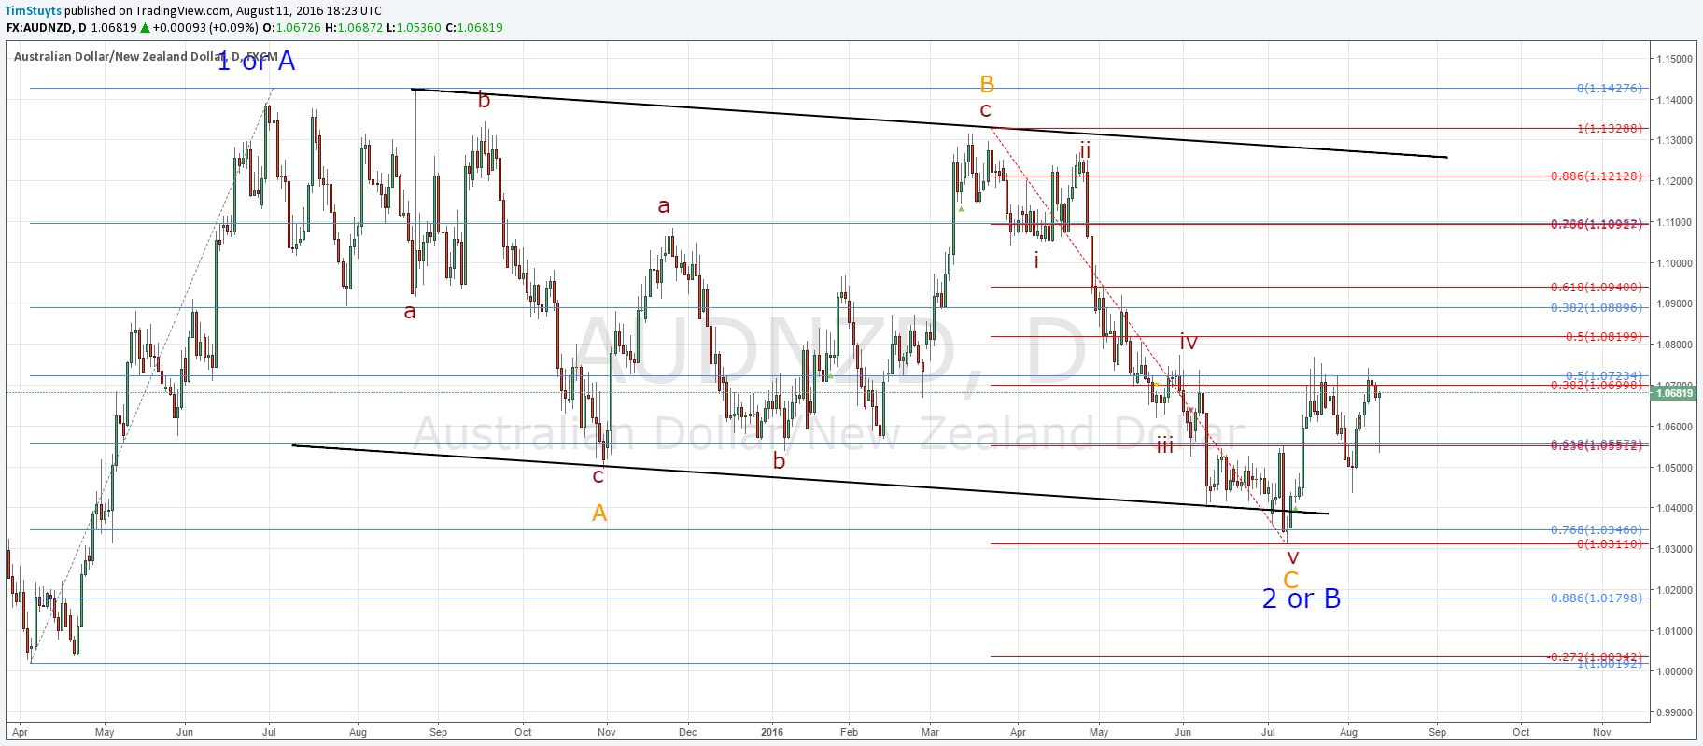
Task: Click the low value L:1.05360
Action: (x=415, y=27)
